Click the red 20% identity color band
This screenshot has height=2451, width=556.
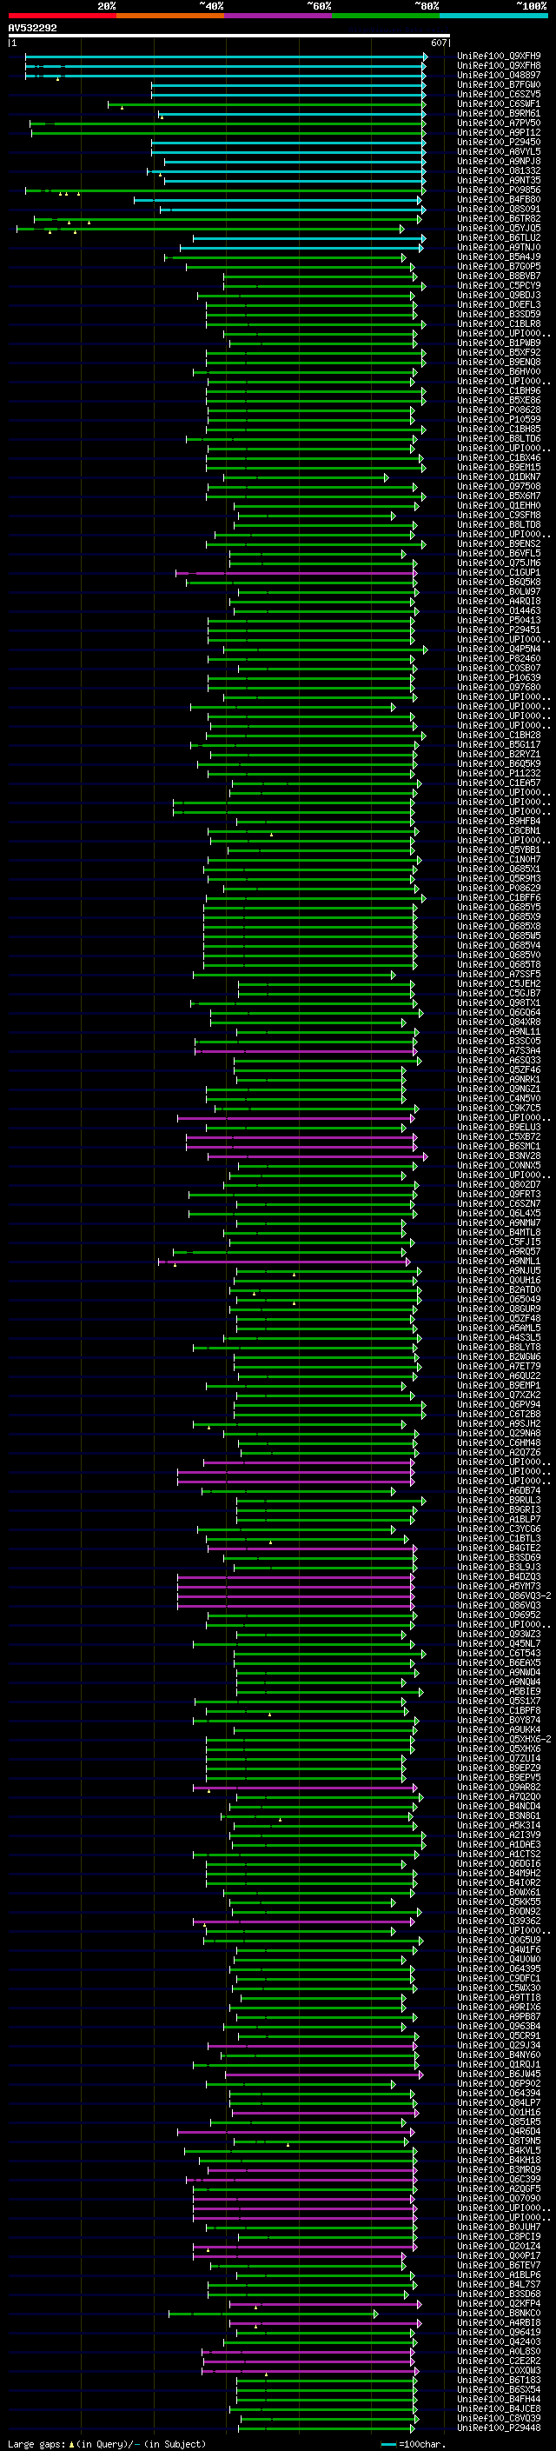click(x=62, y=16)
